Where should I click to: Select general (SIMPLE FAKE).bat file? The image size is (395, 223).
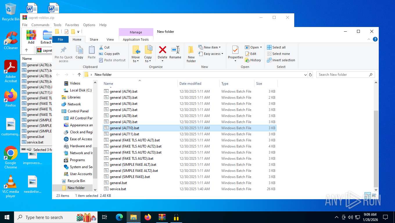pyautogui.click(x=189, y=177)
